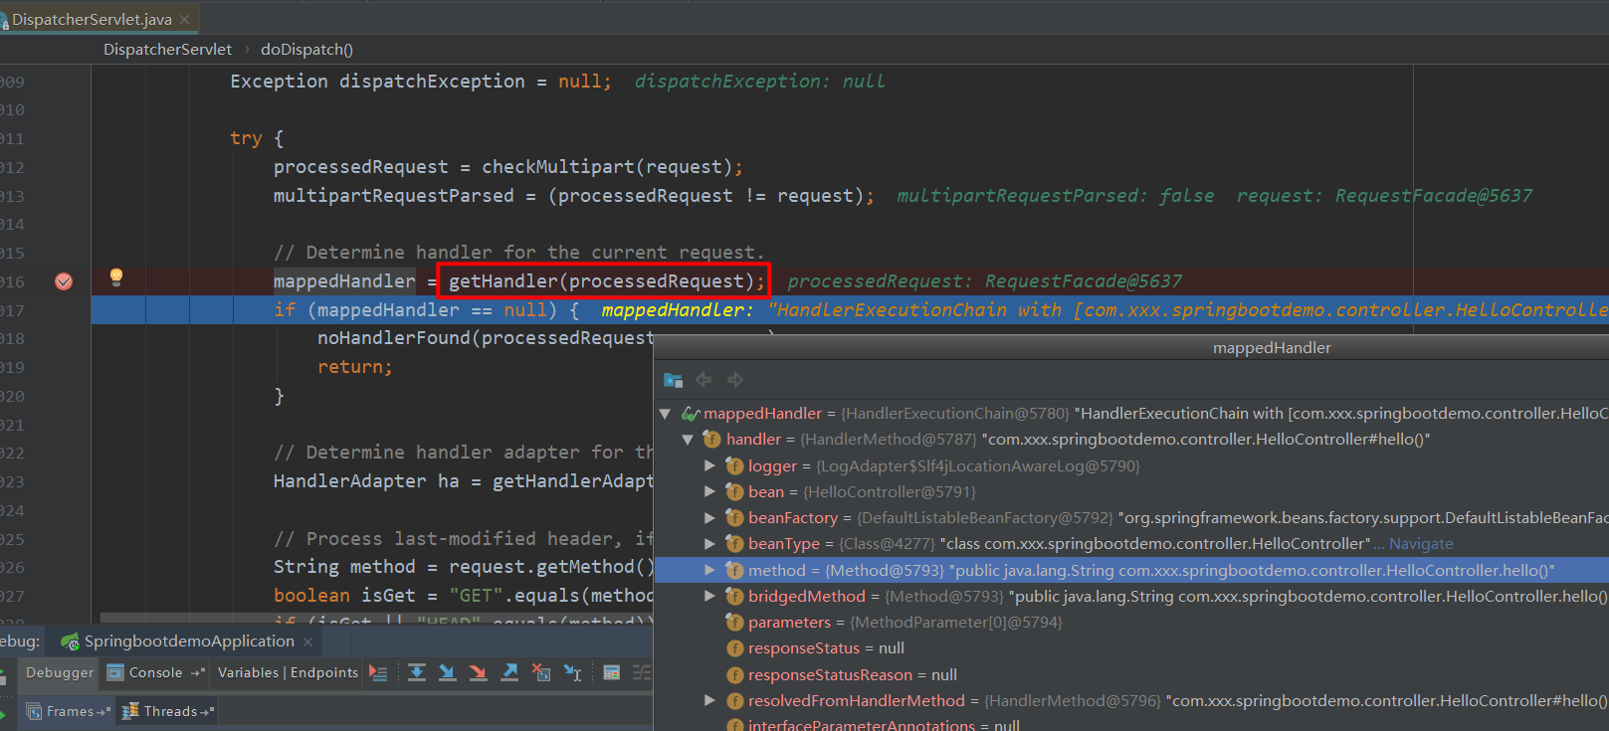
Task: Select the responseStatusReason = null row
Action: (x=1130, y=674)
